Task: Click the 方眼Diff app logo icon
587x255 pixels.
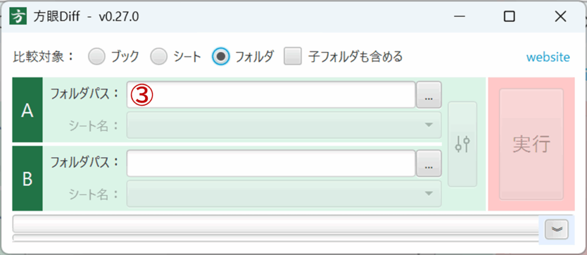Action: [x=20, y=17]
